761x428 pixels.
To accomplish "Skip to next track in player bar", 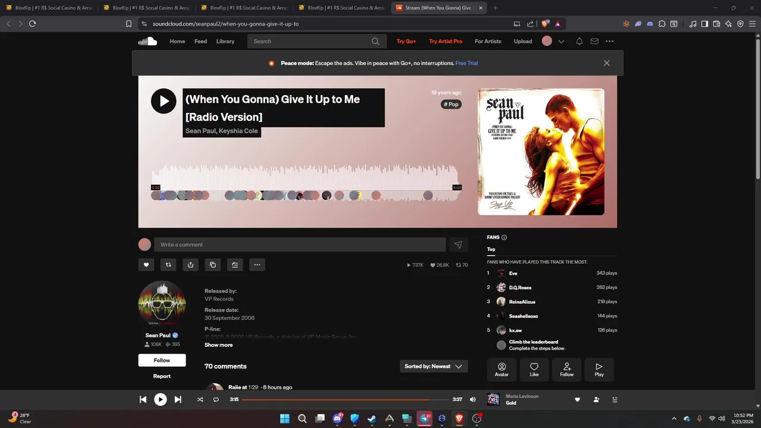I will (x=178, y=399).
